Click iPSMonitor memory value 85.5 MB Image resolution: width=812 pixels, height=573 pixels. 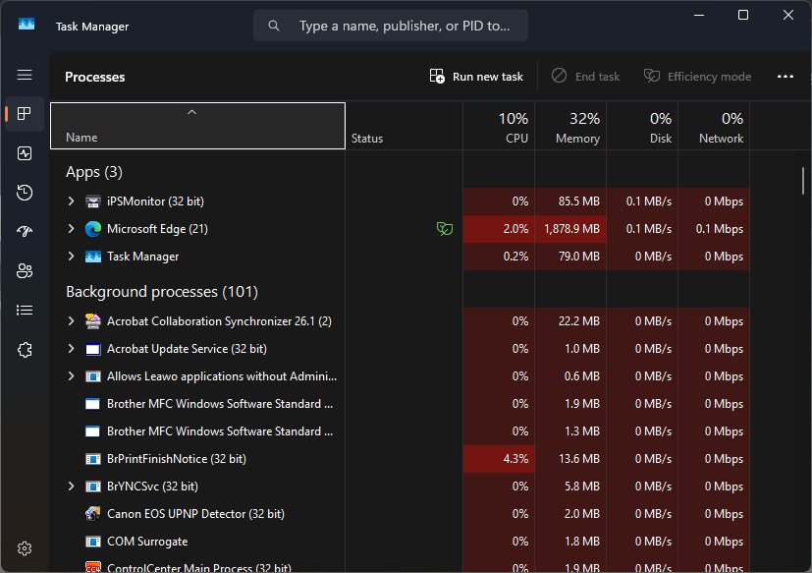579,201
